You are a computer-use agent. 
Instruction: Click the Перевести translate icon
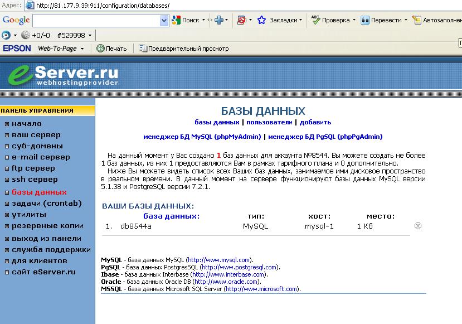(x=365, y=20)
